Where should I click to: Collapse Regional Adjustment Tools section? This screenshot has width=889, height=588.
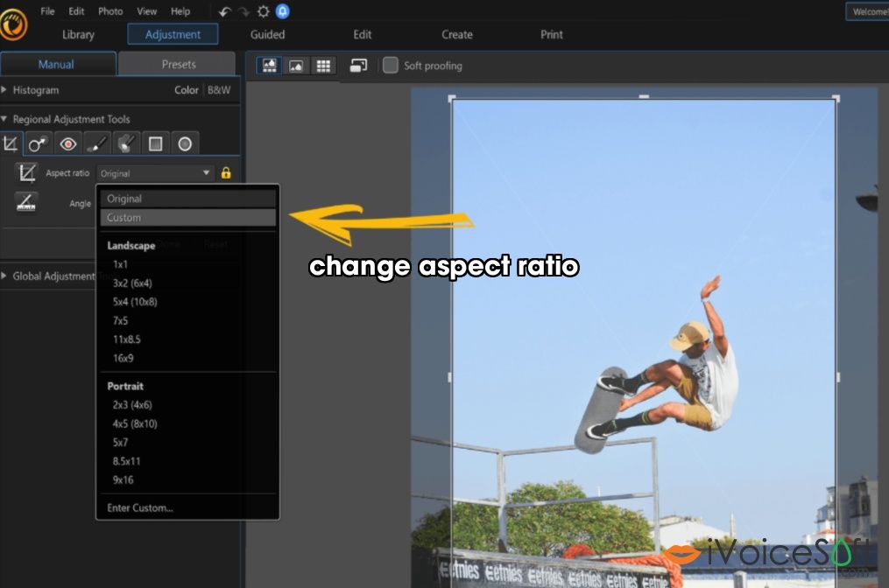point(4,119)
